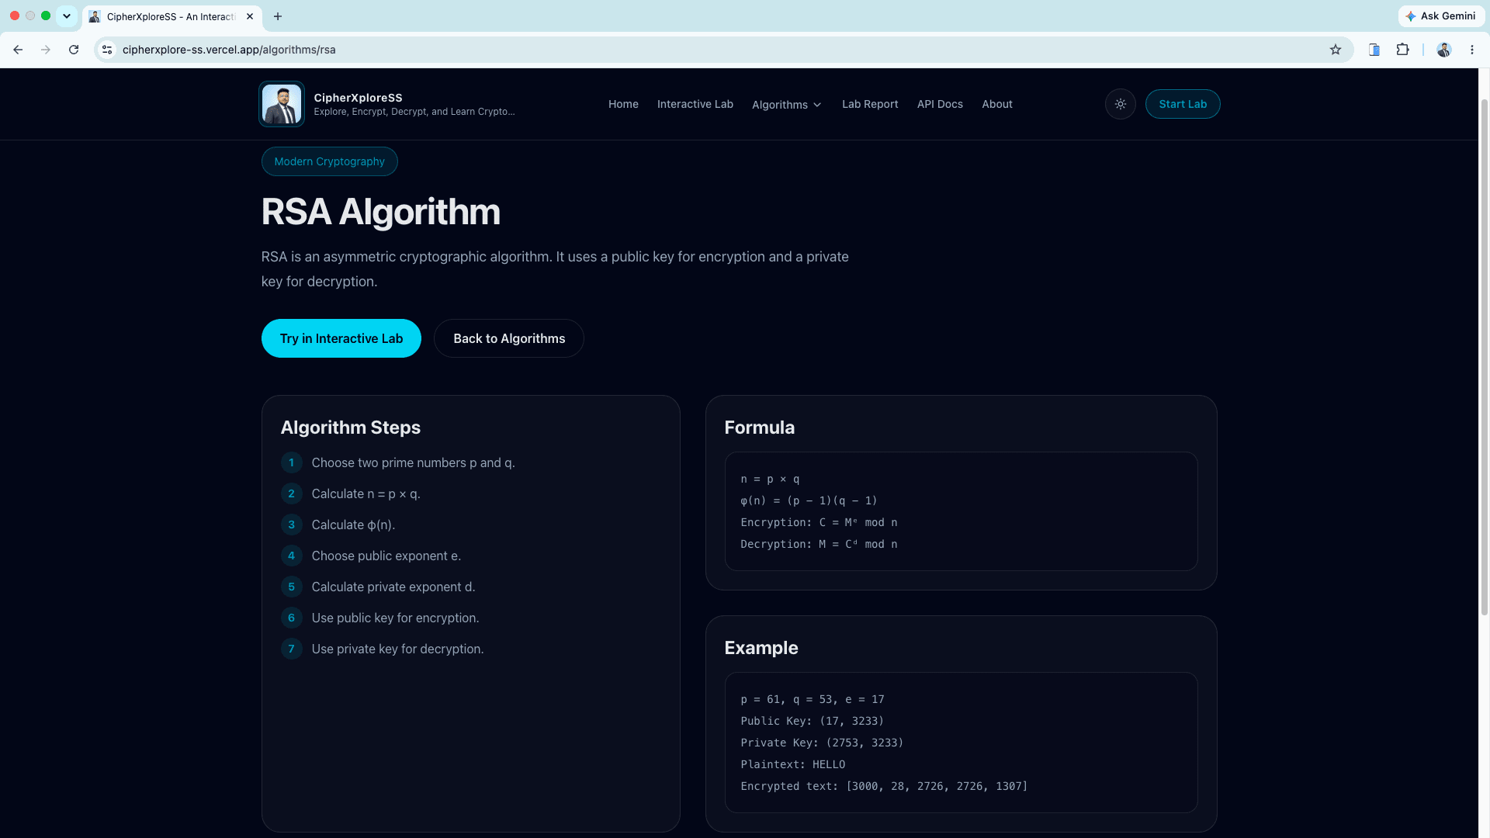Screen dimensions: 1490x838
Task: Reload the current page
Action: [74, 50]
